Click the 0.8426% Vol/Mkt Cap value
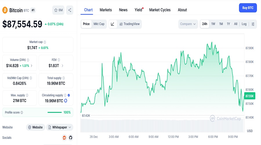Image resolution: width=261 pixels, height=145 pixels. 20,84
